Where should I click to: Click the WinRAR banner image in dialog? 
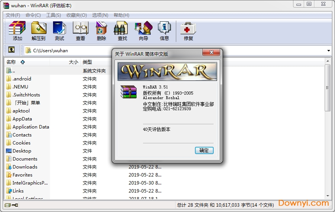point(167,71)
